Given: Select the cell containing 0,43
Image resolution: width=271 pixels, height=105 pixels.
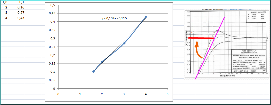Looking at the screenshot, I should click(x=16, y=18).
